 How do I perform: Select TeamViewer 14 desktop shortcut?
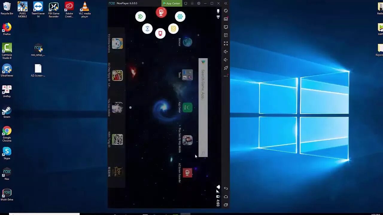coord(38,9)
